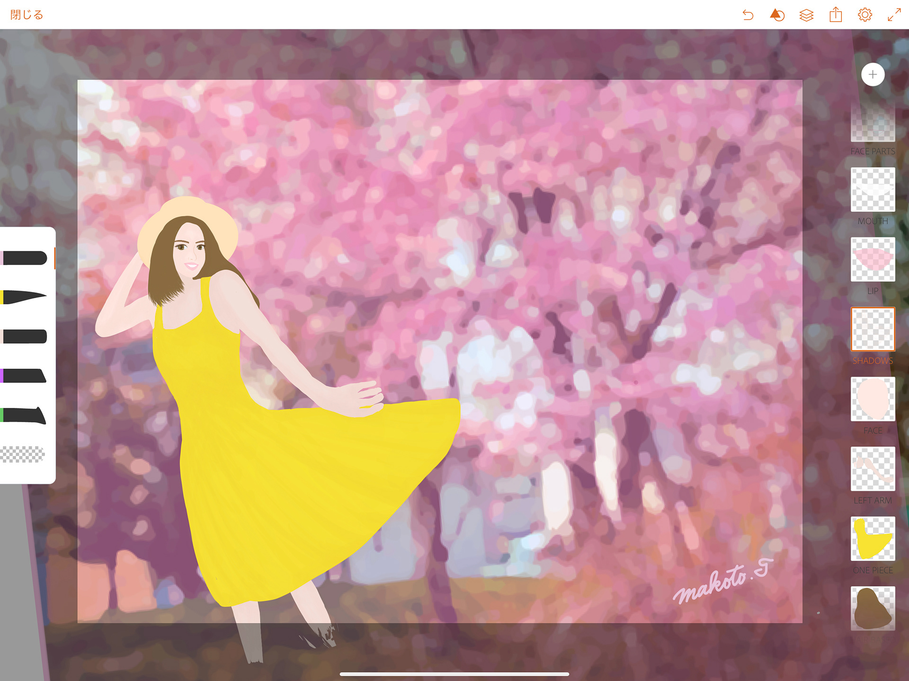Select the ONE PIECE layer thumbnail
The width and height of the screenshot is (909, 681).
click(873, 539)
